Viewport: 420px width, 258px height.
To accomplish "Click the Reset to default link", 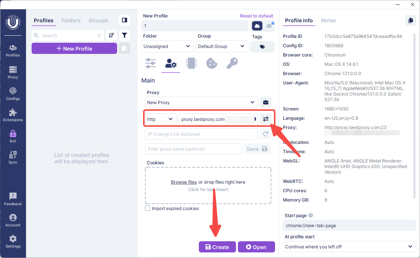I will pos(256,16).
